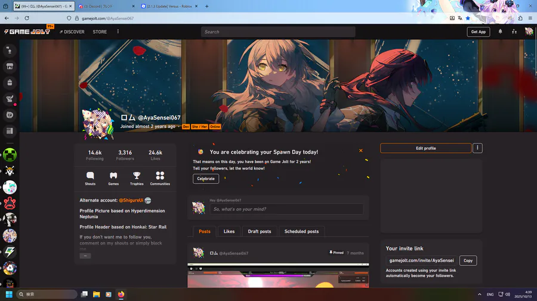Open the navbar three-dot more menu

(x=118, y=32)
